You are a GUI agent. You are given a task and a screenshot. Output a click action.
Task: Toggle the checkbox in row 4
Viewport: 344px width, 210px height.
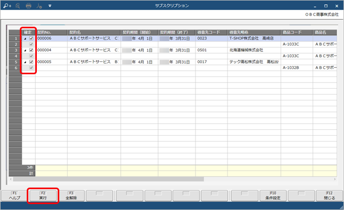pyautogui.click(x=31, y=56)
